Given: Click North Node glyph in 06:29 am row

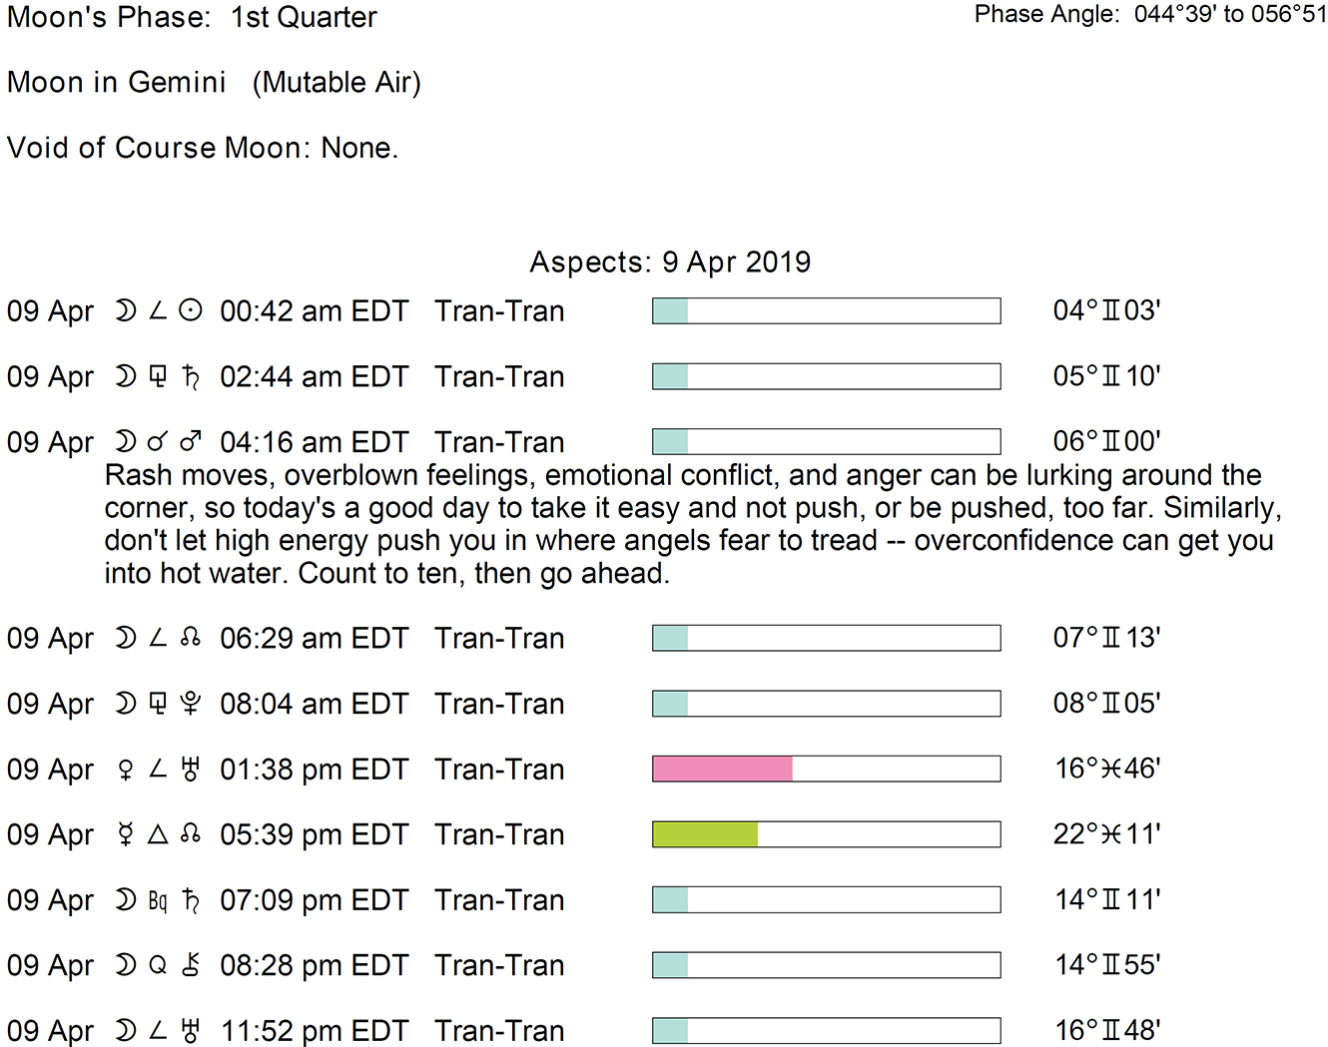Looking at the screenshot, I should coord(191,638).
